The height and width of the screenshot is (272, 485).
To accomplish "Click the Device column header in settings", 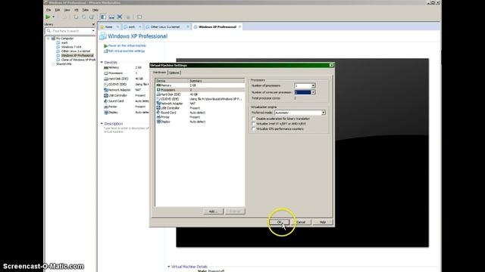I will point(172,81).
